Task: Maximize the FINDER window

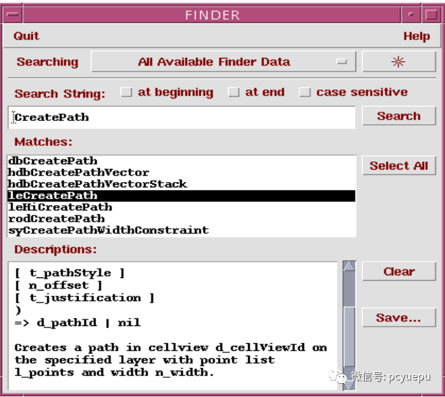Action: point(431,14)
